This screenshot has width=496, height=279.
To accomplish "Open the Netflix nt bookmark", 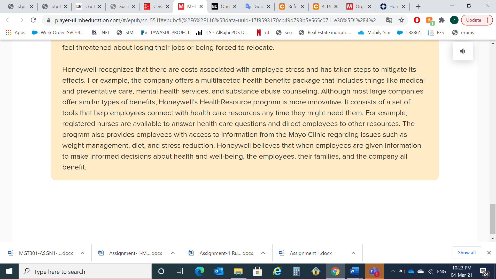I will click(263, 33).
